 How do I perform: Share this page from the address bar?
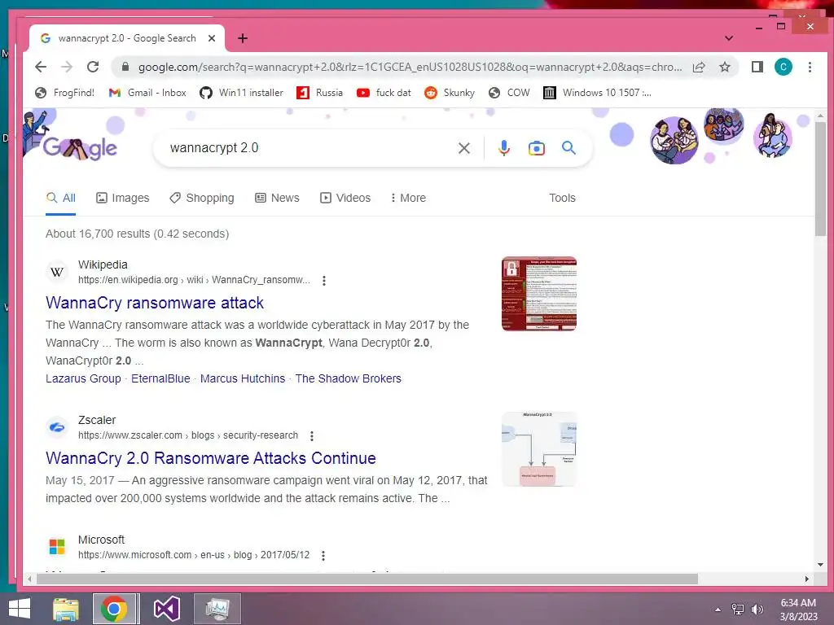pyautogui.click(x=699, y=67)
